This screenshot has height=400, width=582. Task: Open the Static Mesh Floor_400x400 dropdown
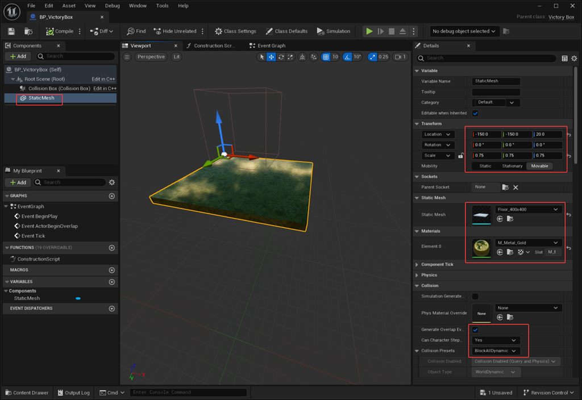coord(528,210)
